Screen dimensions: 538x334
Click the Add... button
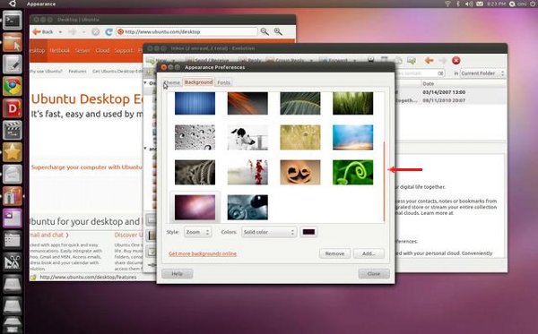(369, 253)
